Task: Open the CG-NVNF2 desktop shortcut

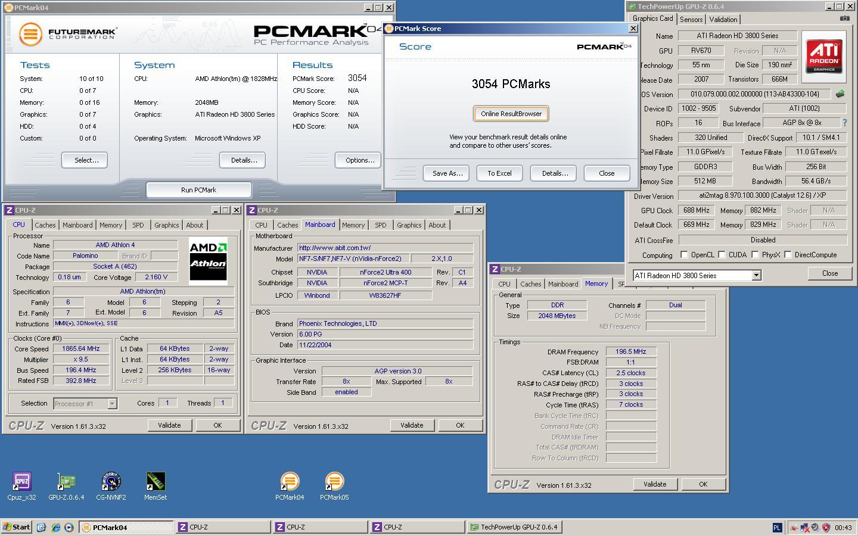Action: [111, 485]
